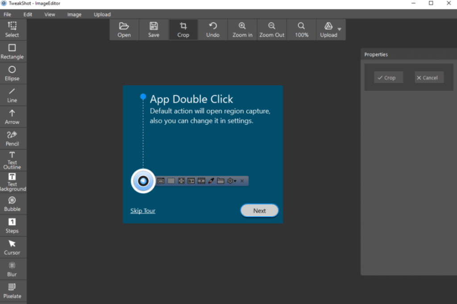Screen dimensions: 457x304
Task: Click the folder icon in captured toolbar
Action: (x=220, y=181)
